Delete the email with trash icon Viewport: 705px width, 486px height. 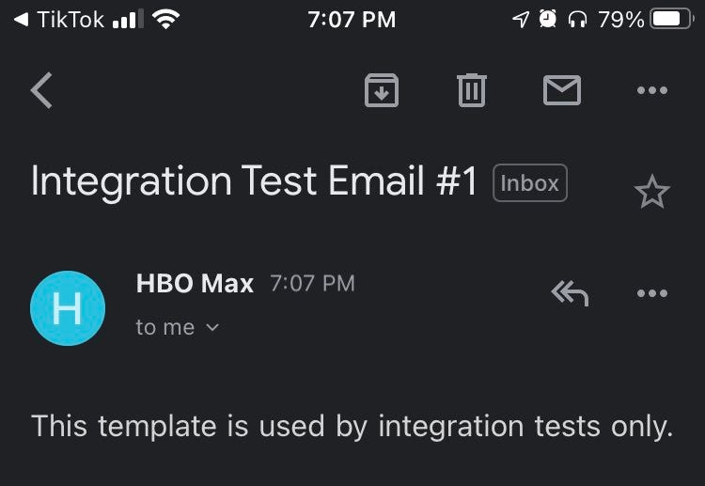click(471, 90)
